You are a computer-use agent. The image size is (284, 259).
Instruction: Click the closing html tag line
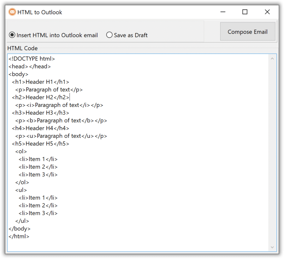19,236
